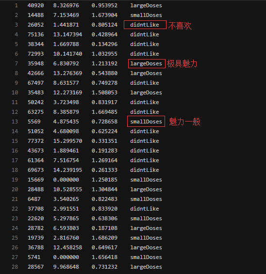
Task: Click smallDoses label on line 2
Action: point(146,15)
